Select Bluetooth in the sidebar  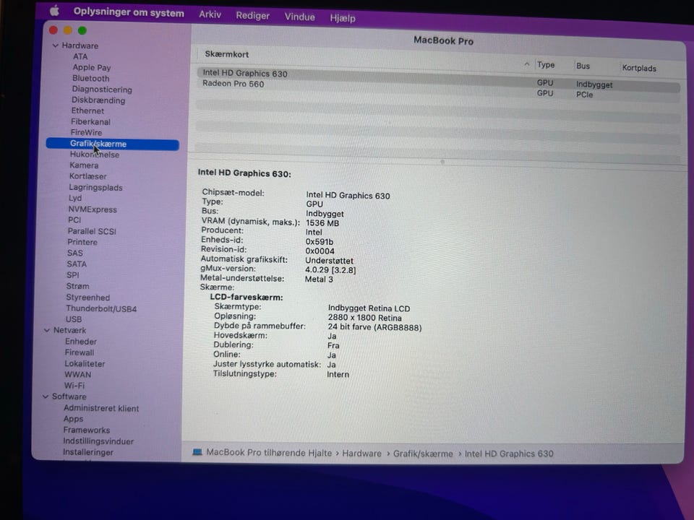(91, 78)
